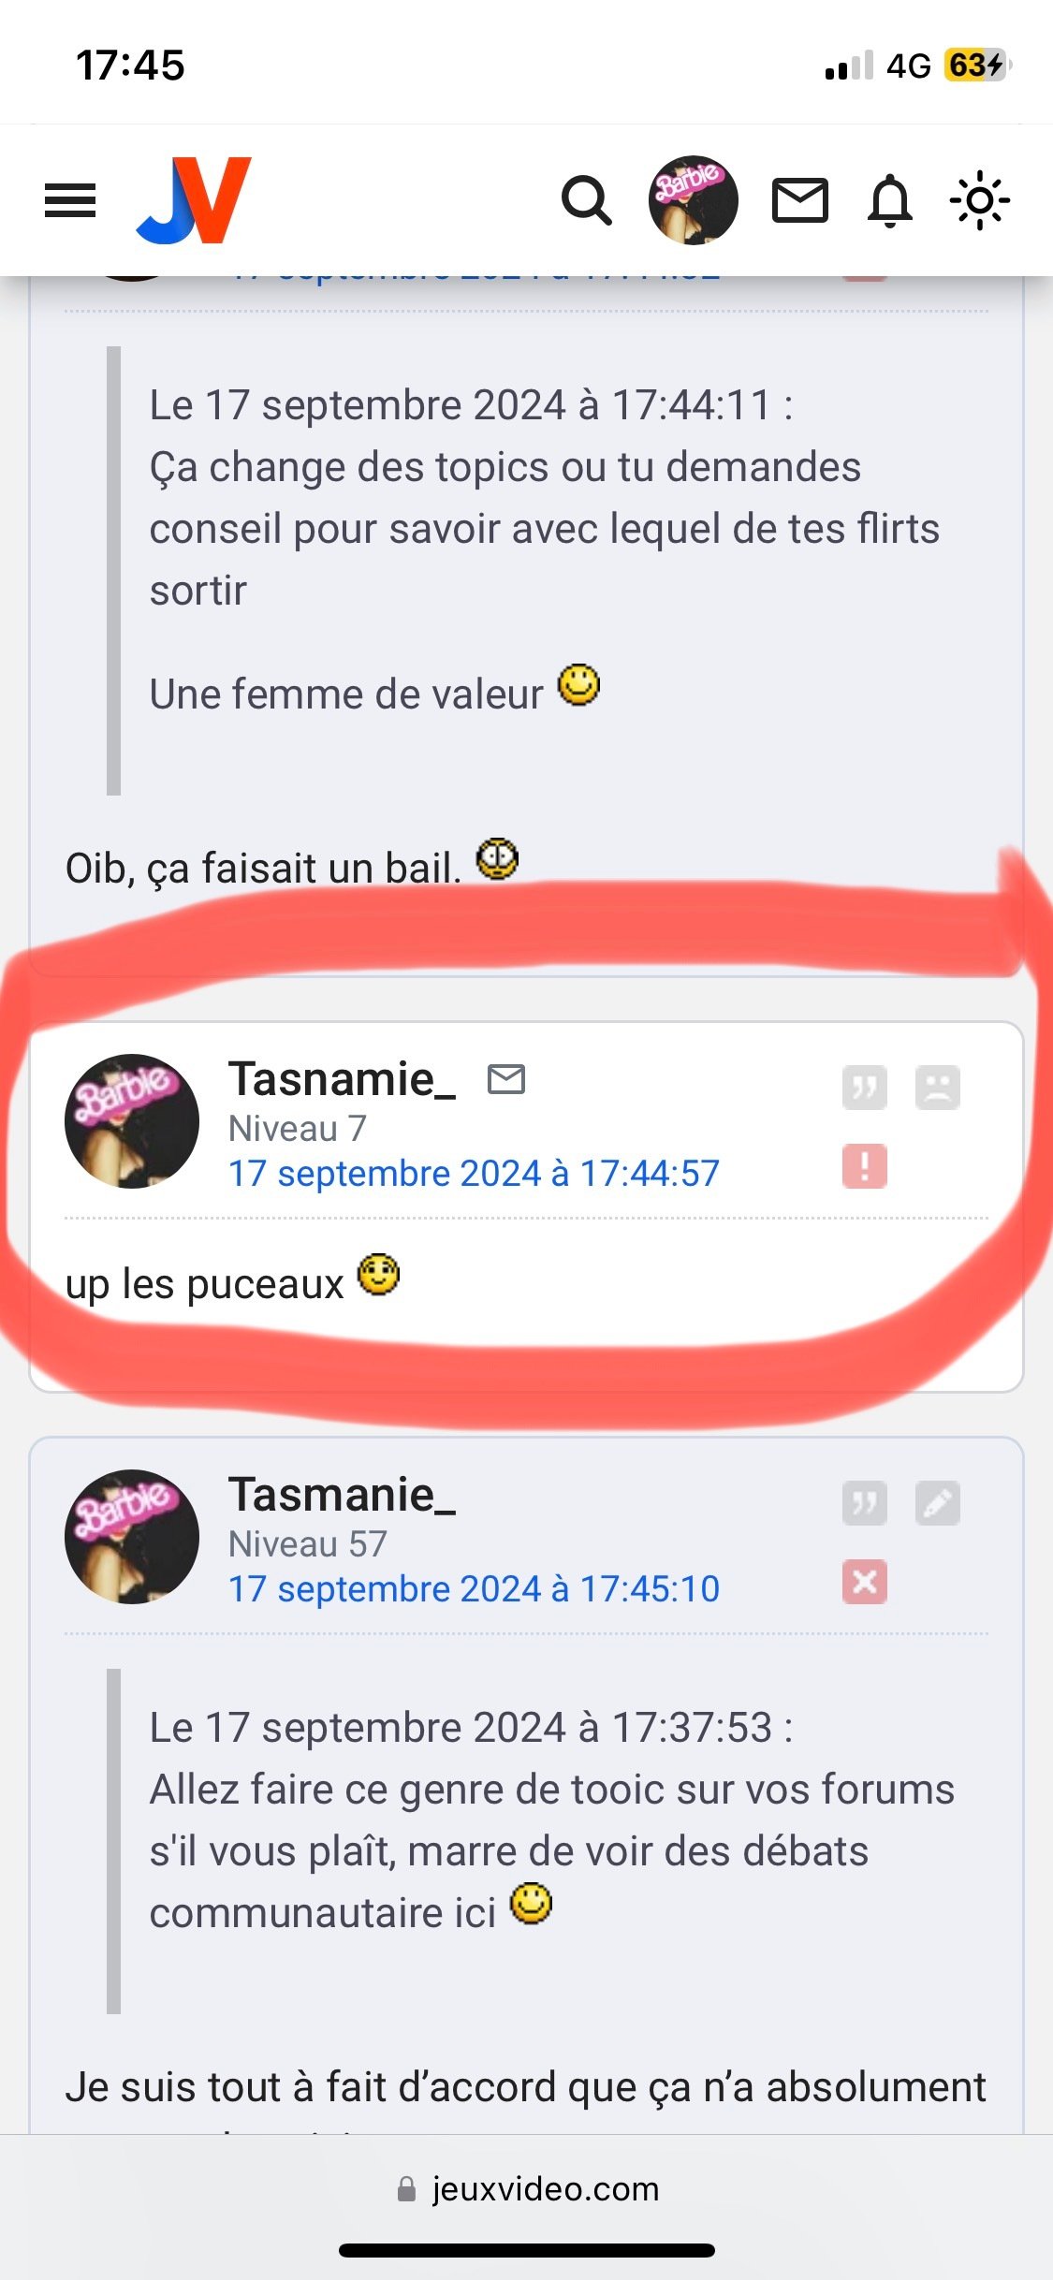Open permalink 17 septembre 2024 à 17:44:57

coord(475,1173)
